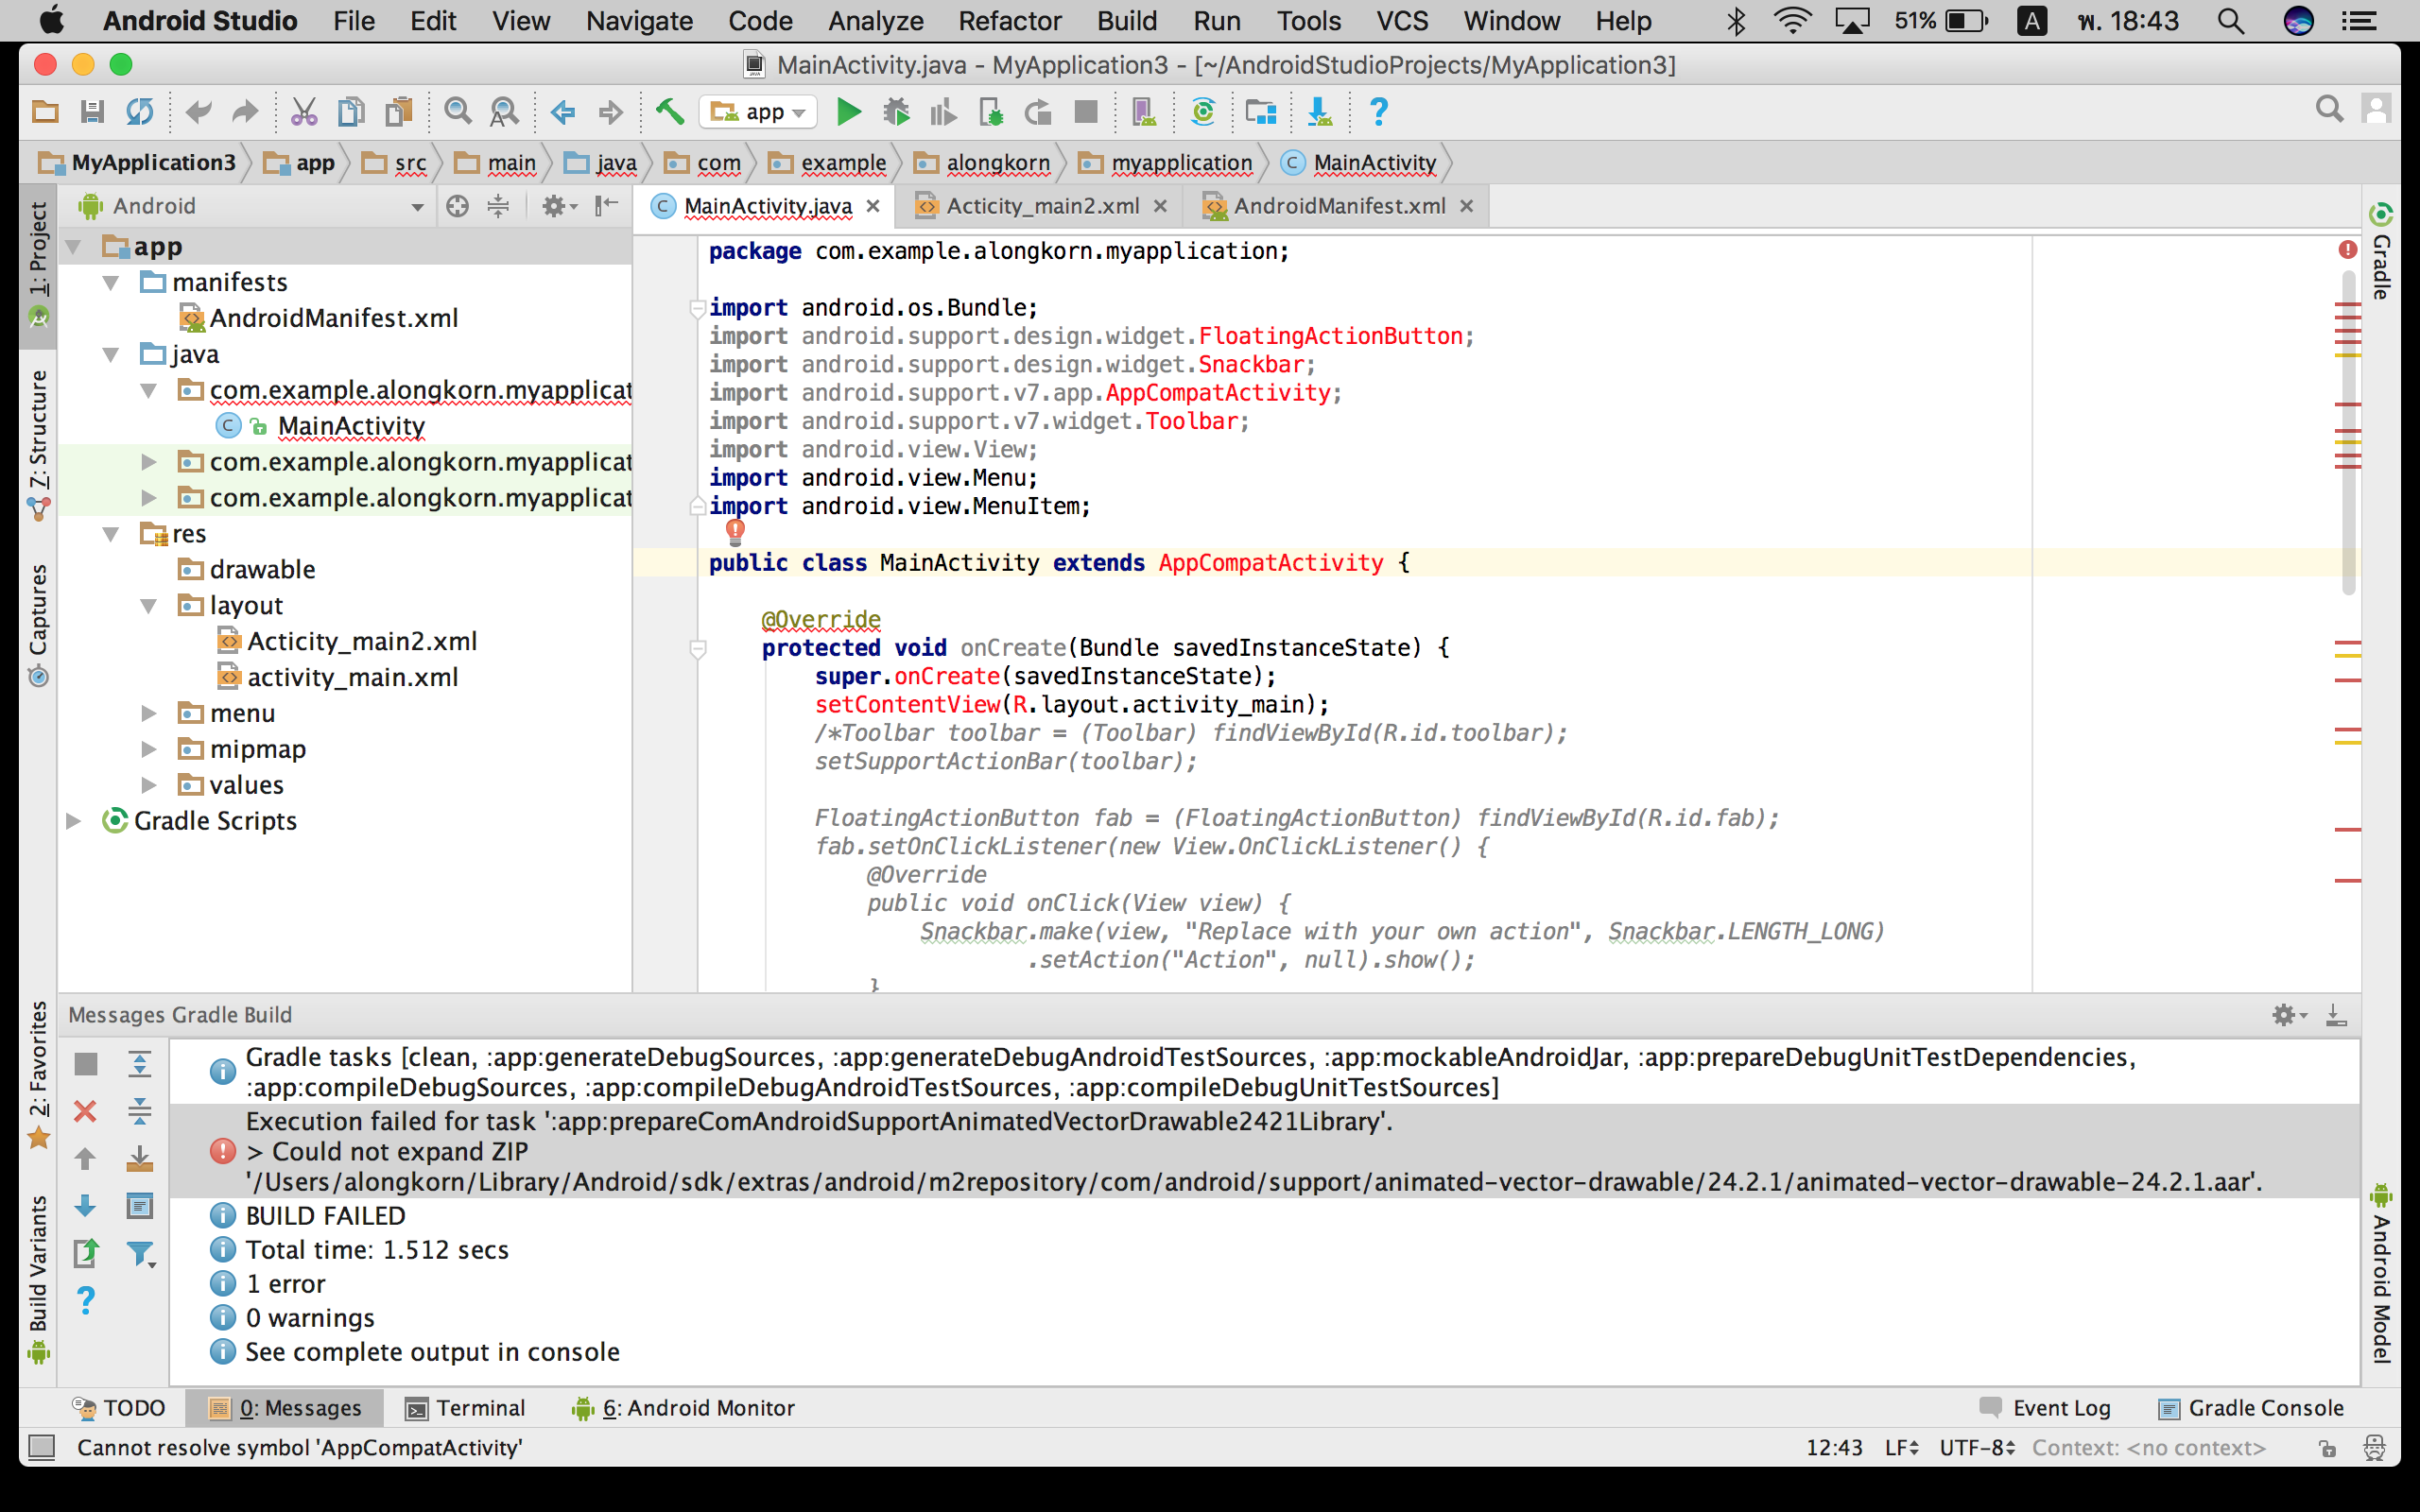Toggle the Messages filter funnel icon

tap(140, 1253)
